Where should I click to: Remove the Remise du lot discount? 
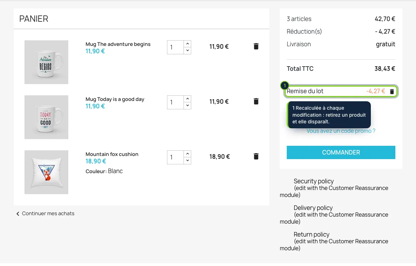point(392,91)
